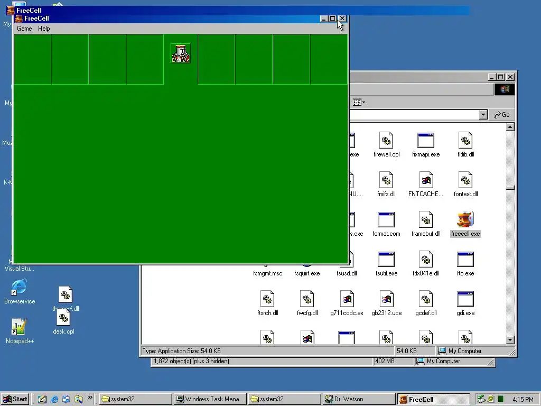
Task: Select the Notepad++ desktop shortcut
Action: point(20,331)
